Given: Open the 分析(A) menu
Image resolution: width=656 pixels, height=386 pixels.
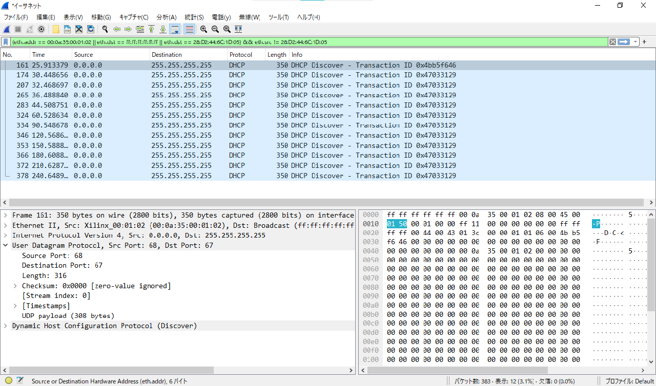Looking at the screenshot, I should pyautogui.click(x=167, y=17).
